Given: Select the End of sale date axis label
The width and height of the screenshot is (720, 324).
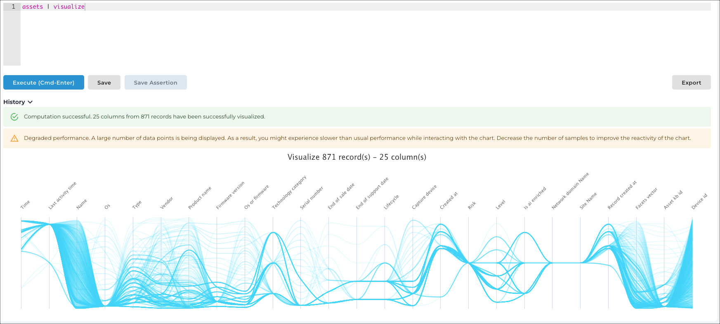Looking at the screenshot, I should 341,196.
